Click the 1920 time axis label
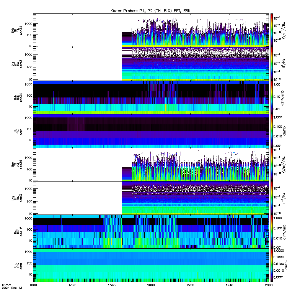The width and height of the screenshot is (287, 307). coord(190,285)
